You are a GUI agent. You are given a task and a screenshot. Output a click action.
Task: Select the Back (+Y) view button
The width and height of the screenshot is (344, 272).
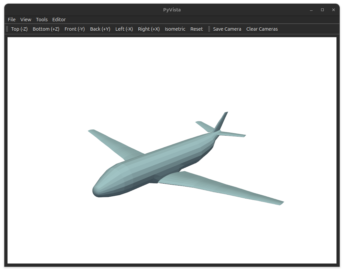[x=100, y=29]
